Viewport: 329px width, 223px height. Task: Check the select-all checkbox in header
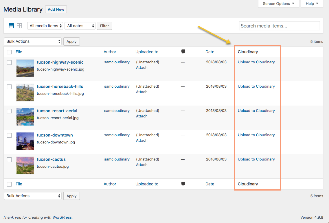[9, 52]
